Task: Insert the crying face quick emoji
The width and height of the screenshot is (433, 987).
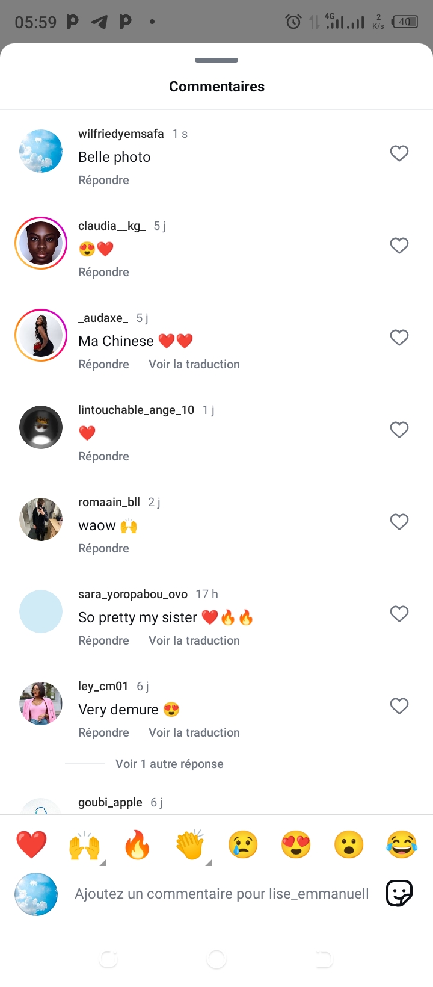Action: coord(243,845)
